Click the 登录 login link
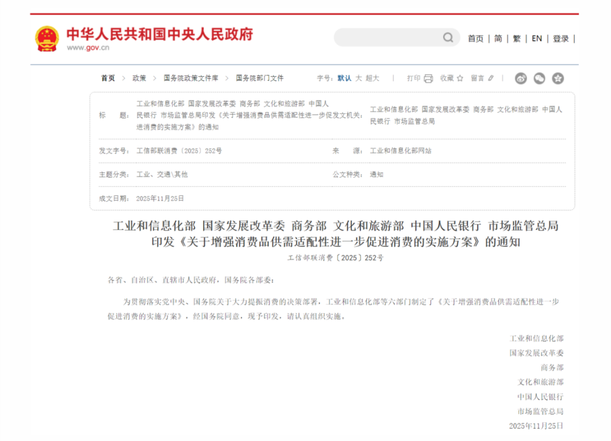Image resolution: width=611 pixels, height=441 pixels. click(x=561, y=38)
